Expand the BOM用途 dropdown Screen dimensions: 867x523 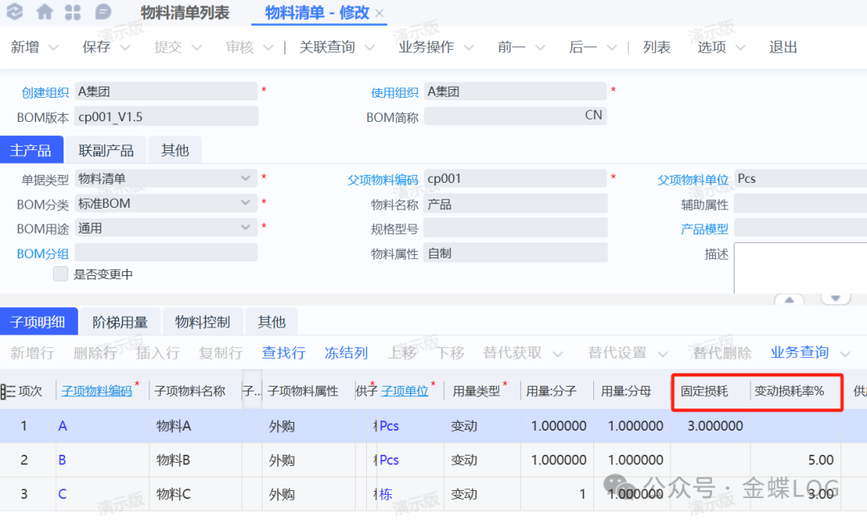click(x=247, y=228)
